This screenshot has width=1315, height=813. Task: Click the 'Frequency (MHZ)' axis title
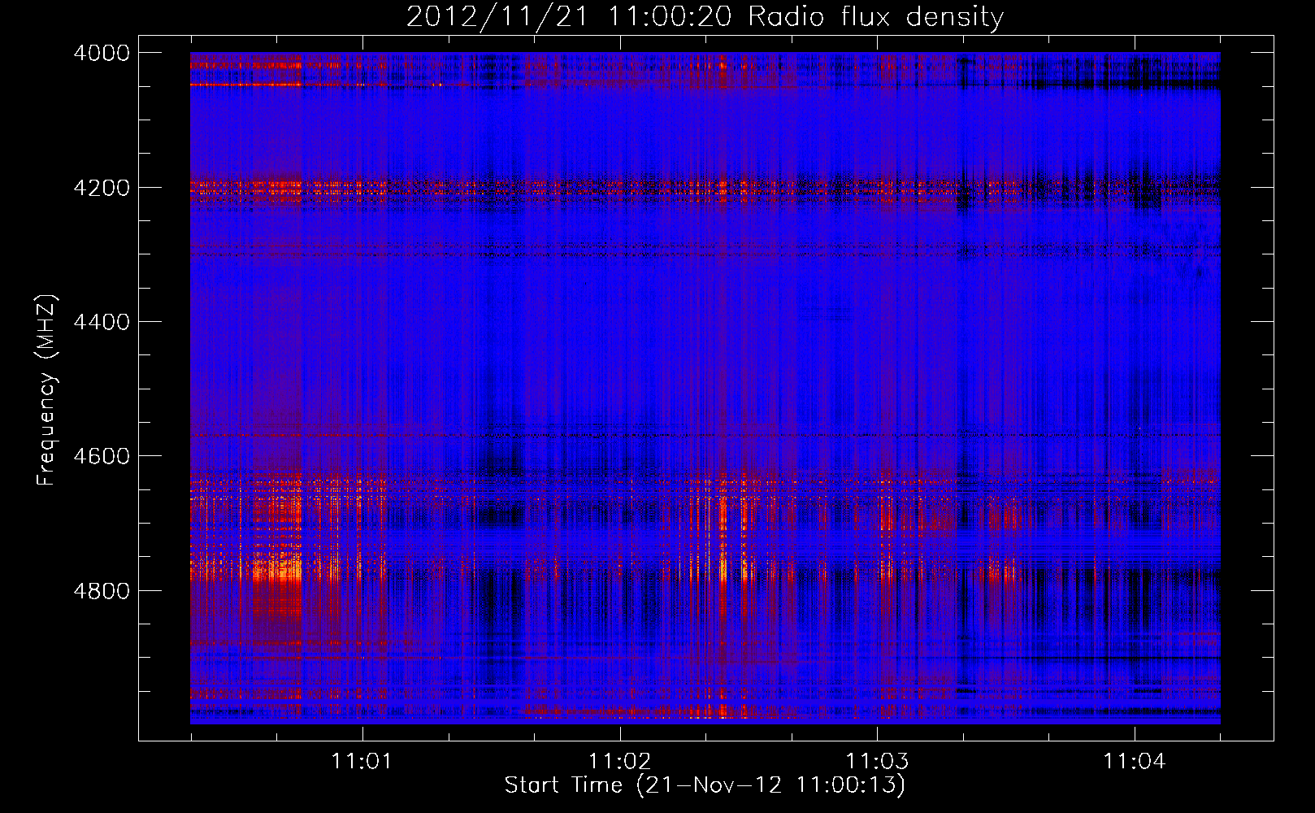47,390
